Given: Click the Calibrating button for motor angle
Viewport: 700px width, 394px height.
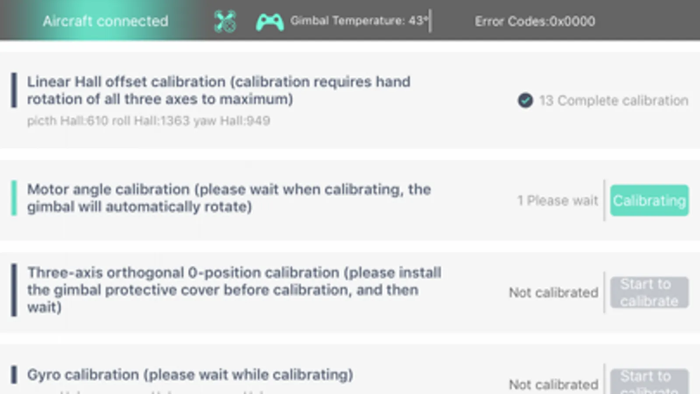Looking at the screenshot, I should 649,201.
